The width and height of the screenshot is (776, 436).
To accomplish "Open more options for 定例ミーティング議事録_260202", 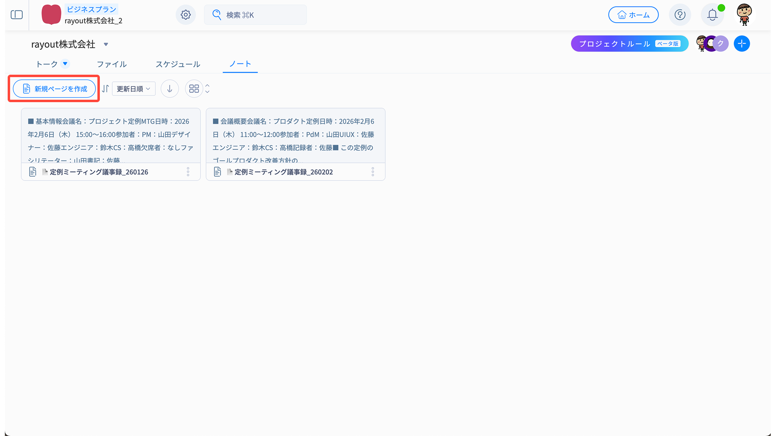I will click(373, 172).
